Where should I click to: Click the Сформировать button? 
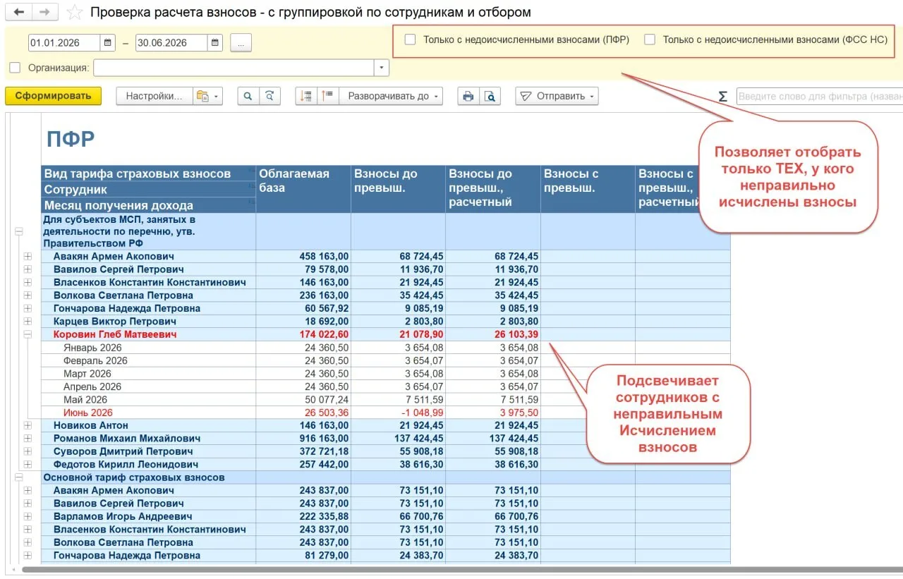[x=54, y=97]
